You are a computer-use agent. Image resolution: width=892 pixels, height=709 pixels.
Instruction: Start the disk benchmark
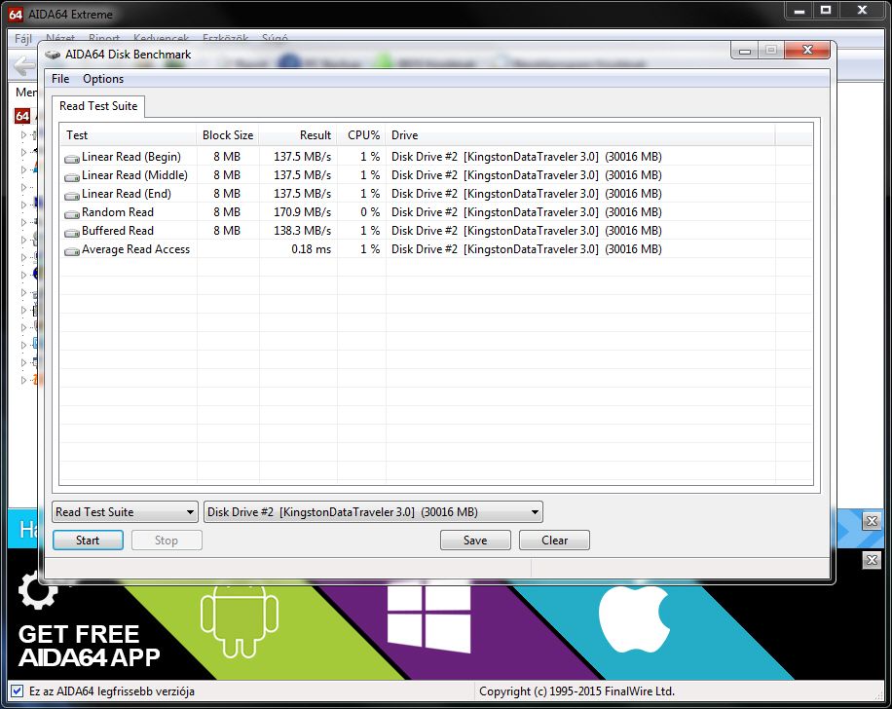(x=88, y=541)
